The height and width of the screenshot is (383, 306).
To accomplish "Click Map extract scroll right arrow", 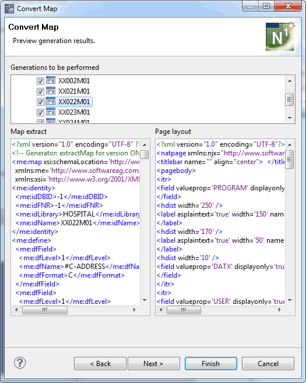I will (x=134, y=310).
